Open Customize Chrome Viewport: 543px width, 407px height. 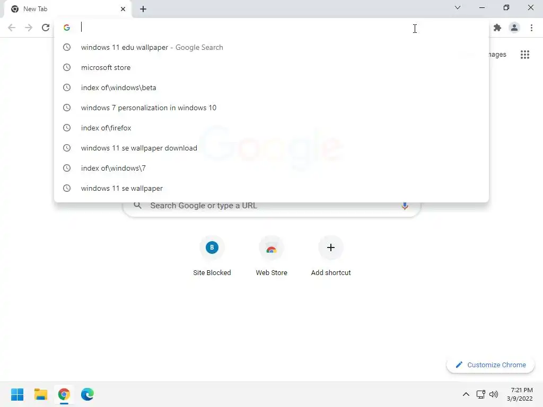[x=491, y=365]
